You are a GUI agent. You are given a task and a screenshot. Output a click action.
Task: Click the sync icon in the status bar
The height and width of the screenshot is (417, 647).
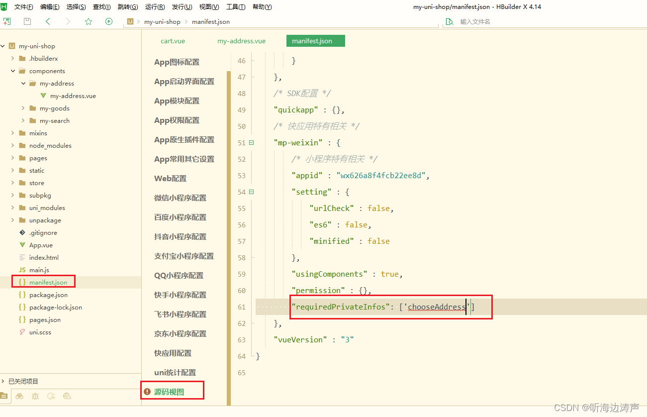51,396
